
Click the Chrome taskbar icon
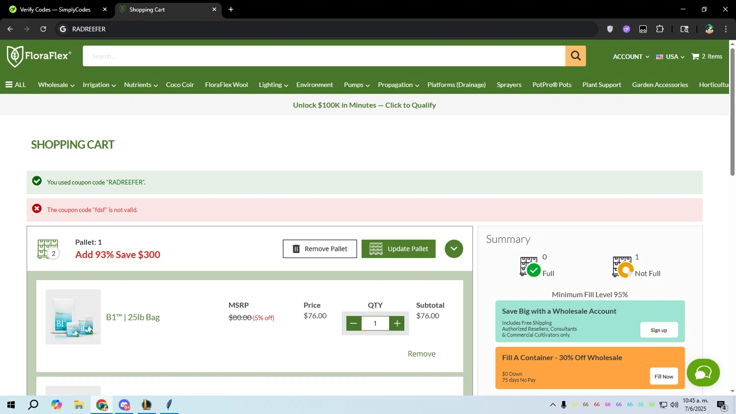click(x=102, y=405)
